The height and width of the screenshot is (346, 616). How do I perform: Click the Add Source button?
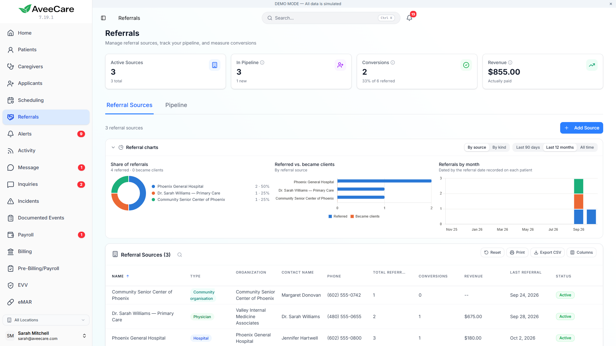[581, 128]
